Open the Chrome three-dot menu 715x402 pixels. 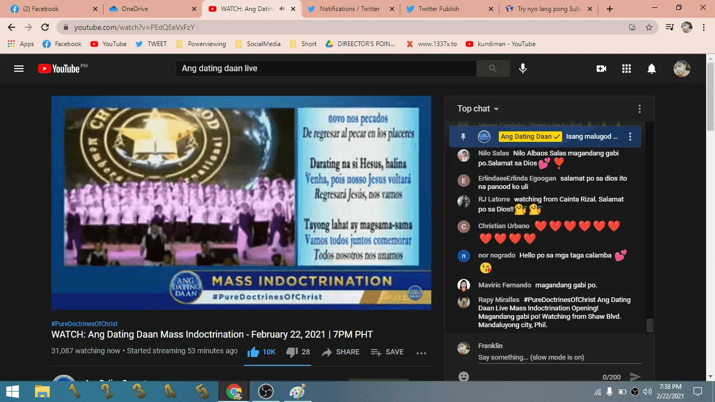[704, 27]
